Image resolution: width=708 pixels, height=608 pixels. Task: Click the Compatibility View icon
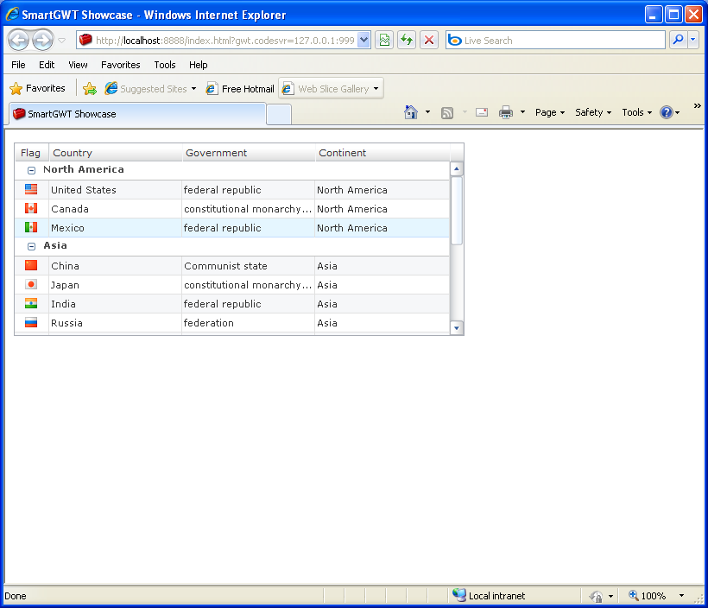point(384,41)
